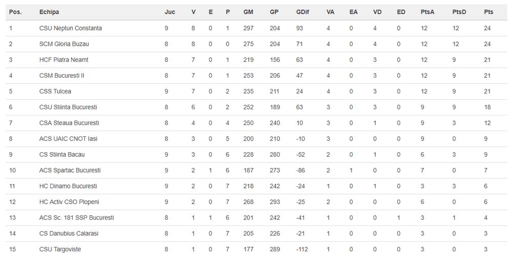The height and width of the screenshot is (261, 512).
Task: Select HC Dinamo Bucuresti team name
Action: [x=68, y=186]
